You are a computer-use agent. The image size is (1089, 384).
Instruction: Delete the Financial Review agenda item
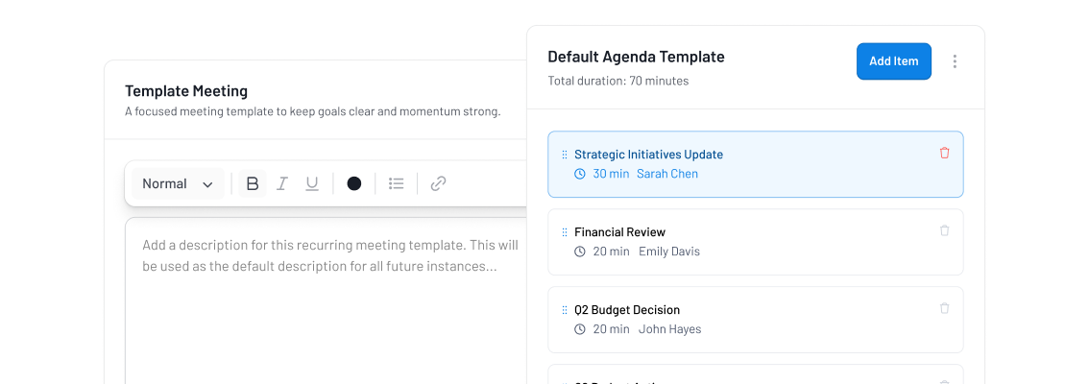point(944,230)
